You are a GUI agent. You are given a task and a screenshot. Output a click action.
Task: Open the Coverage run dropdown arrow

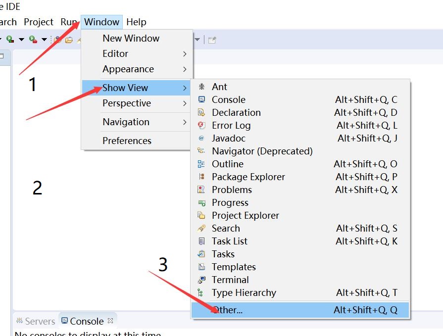(x=21, y=39)
